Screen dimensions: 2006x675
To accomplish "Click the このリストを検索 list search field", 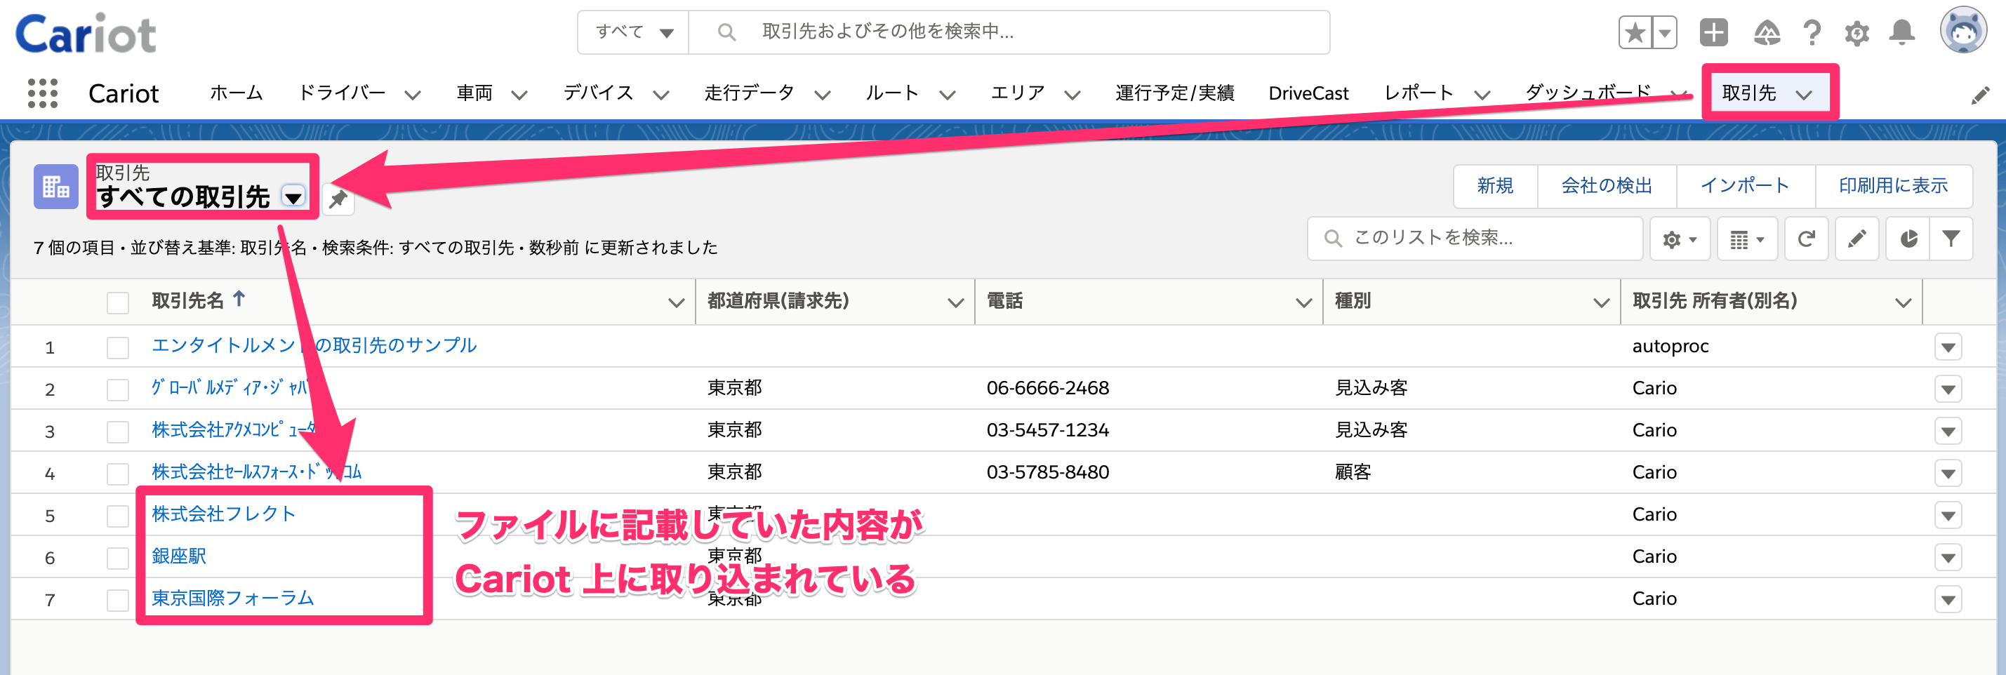I will click(1475, 239).
